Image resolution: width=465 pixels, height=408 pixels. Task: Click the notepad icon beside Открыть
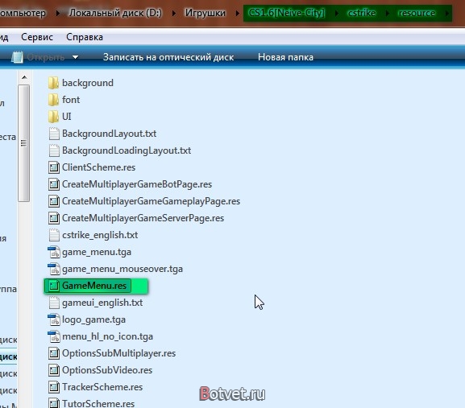tap(17, 57)
